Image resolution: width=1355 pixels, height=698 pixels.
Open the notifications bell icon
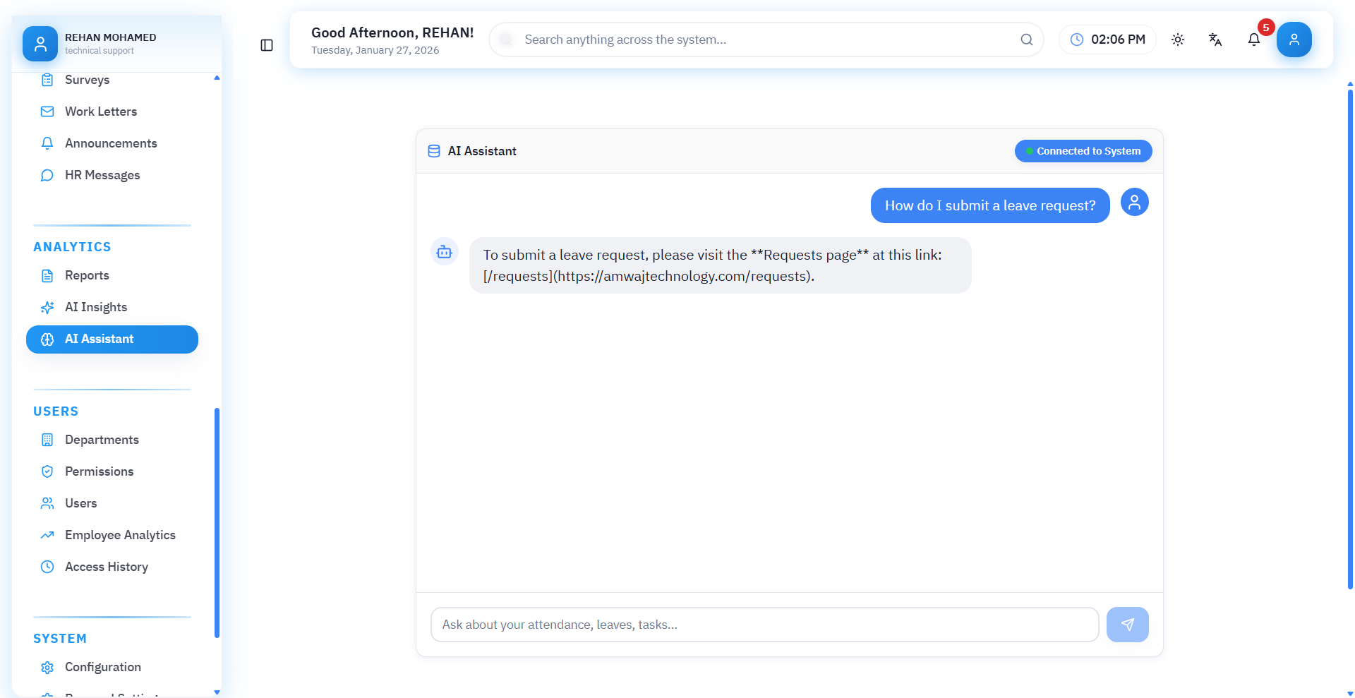[1253, 40]
